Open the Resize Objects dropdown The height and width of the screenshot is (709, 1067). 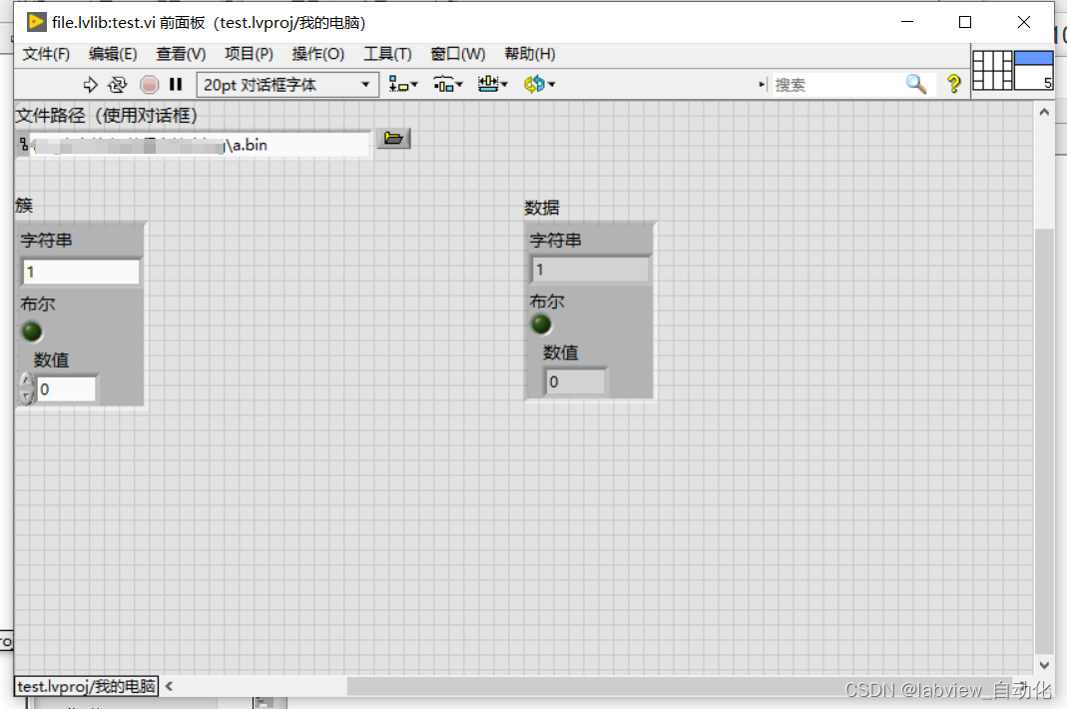coord(493,85)
